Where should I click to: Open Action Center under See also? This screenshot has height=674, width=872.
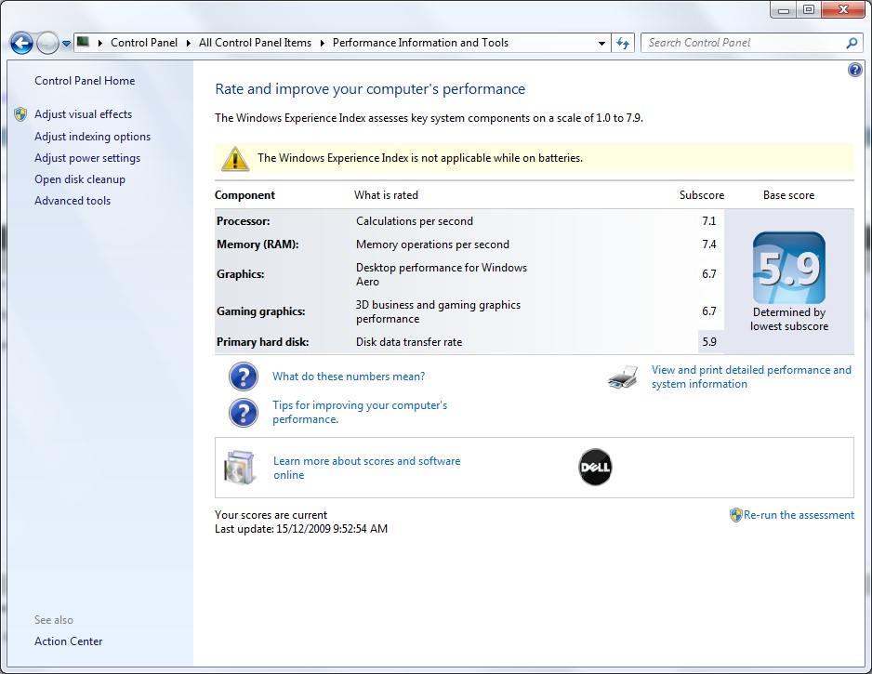[69, 641]
